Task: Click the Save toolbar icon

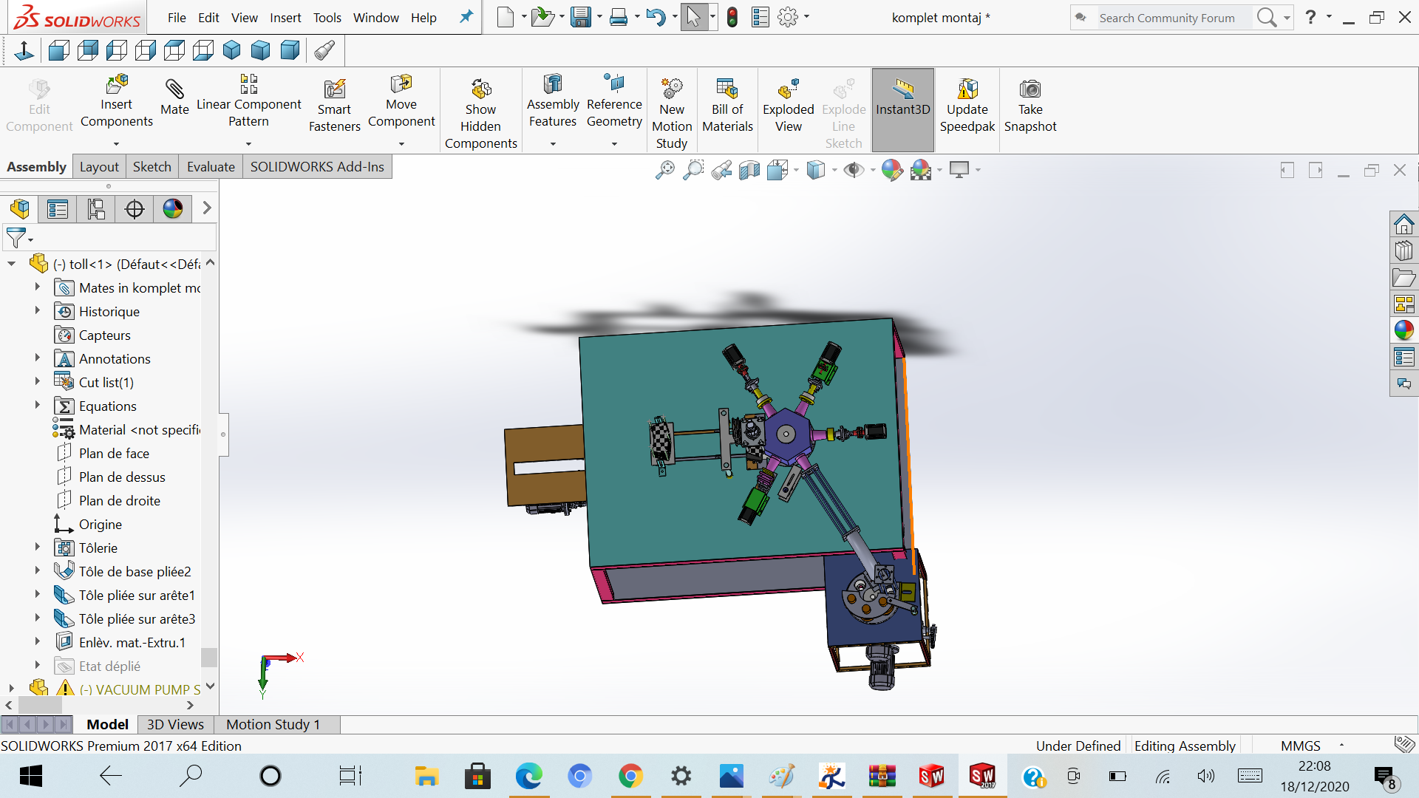Action: tap(581, 17)
